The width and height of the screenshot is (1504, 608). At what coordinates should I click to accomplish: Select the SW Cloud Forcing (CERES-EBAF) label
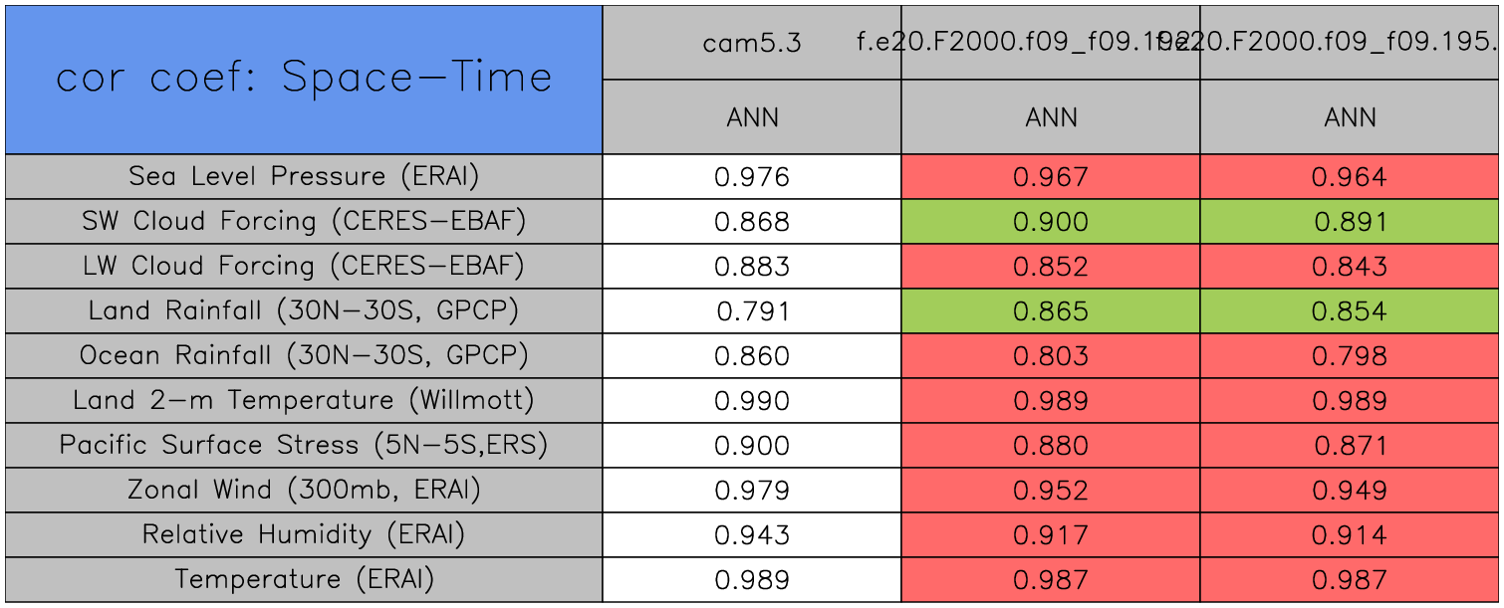pyautogui.click(x=304, y=222)
